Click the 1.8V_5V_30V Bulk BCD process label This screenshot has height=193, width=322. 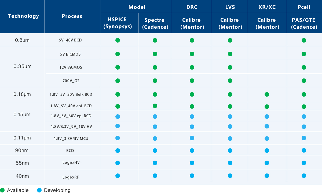71,94
